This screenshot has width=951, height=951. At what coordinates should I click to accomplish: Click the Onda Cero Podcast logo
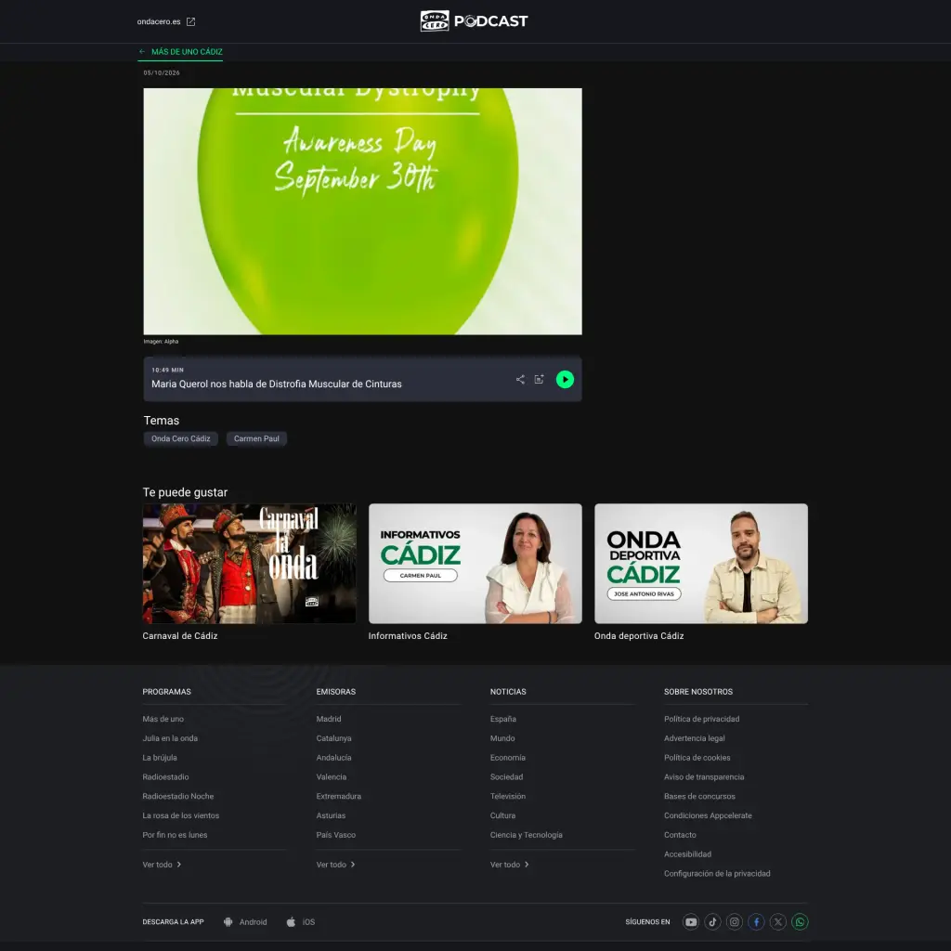click(x=475, y=21)
